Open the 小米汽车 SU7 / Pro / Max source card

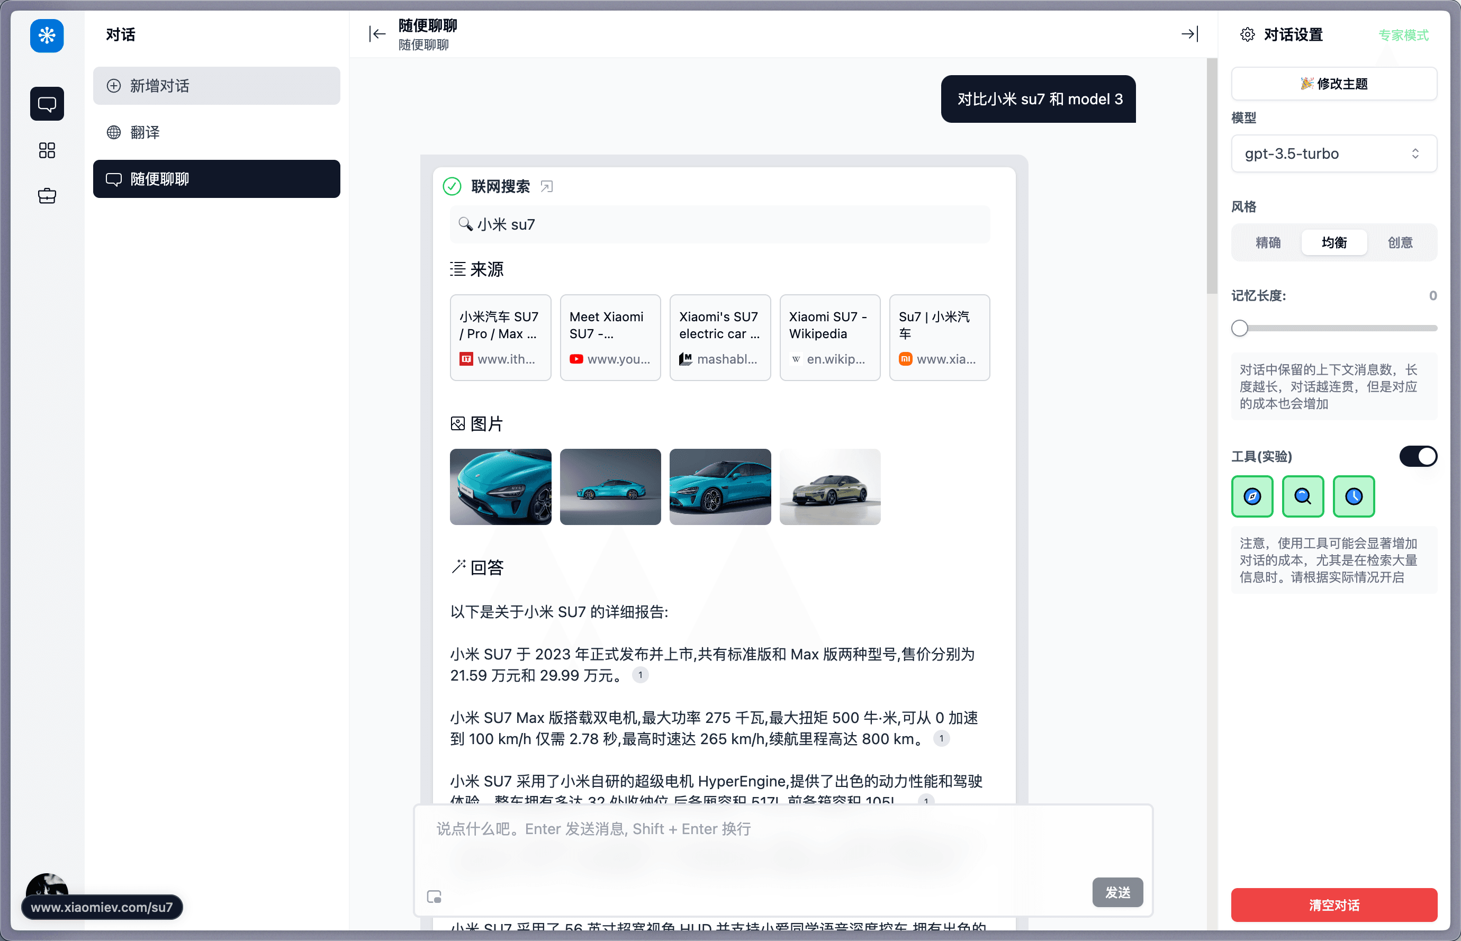click(x=500, y=337)
